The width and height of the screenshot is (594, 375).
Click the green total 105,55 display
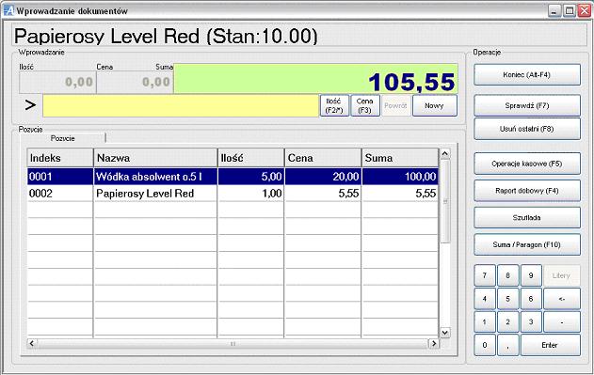[316, 79]
